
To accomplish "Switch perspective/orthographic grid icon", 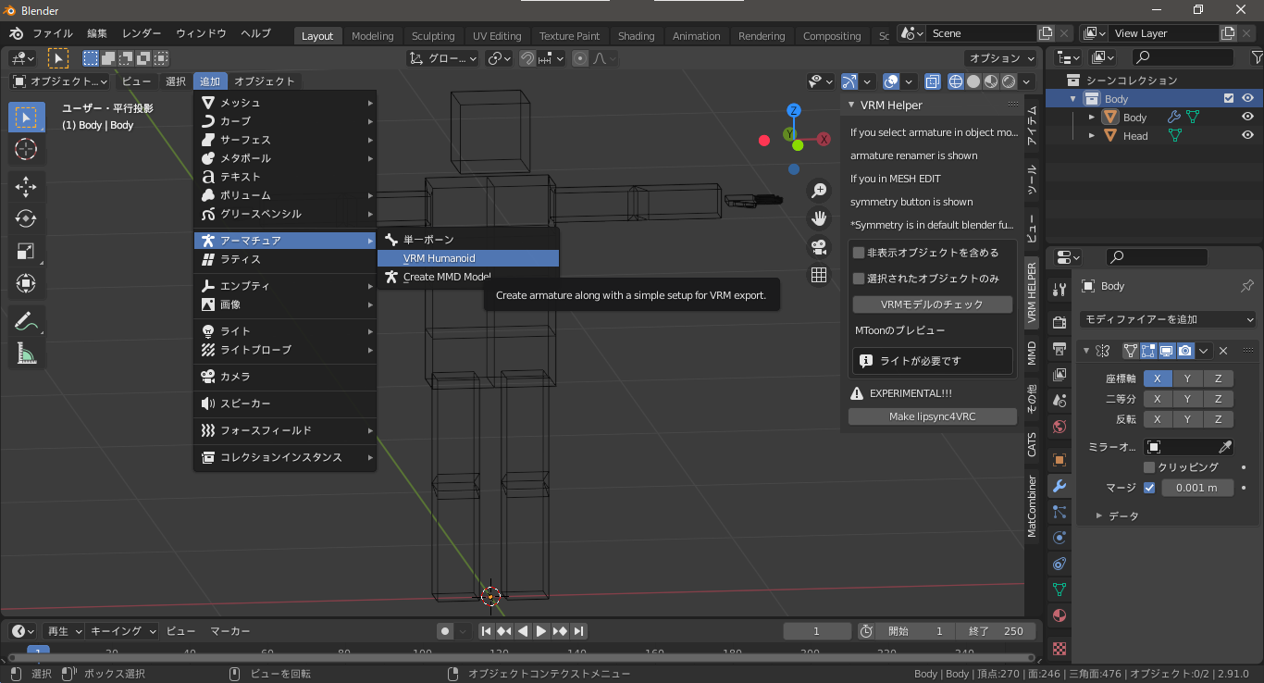I will [x=819, y=275].
